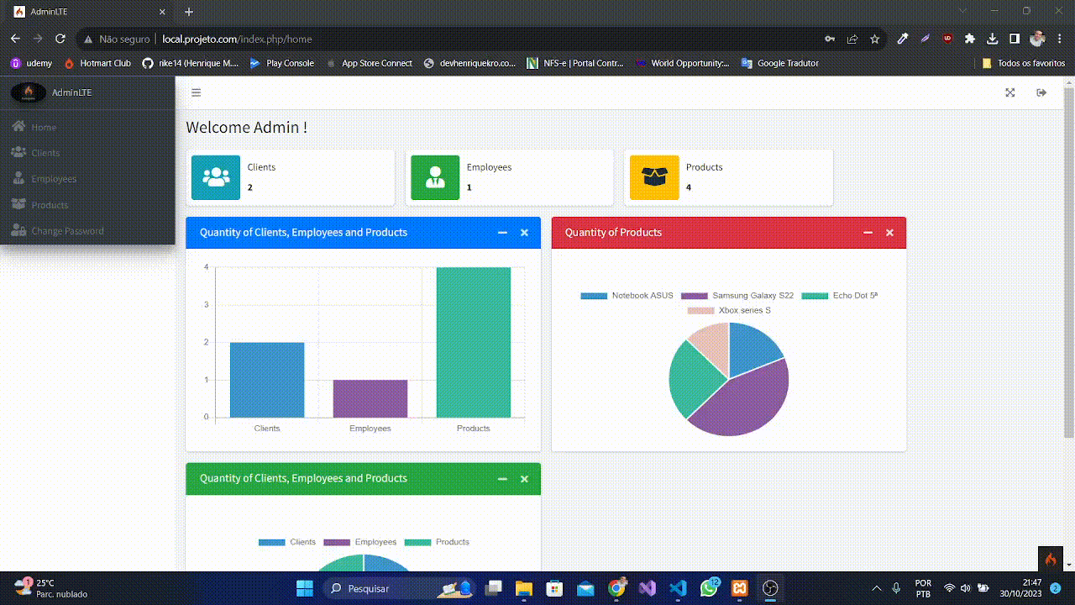Open saved passwords key icon in address bar

pos(830,39)
